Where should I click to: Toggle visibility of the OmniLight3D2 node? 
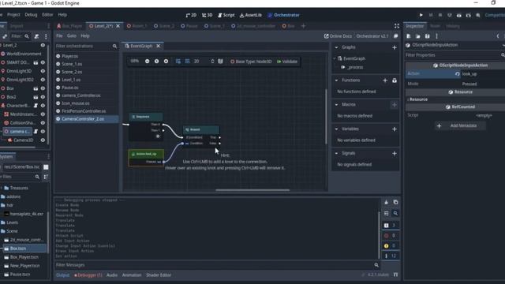point(43,80)
